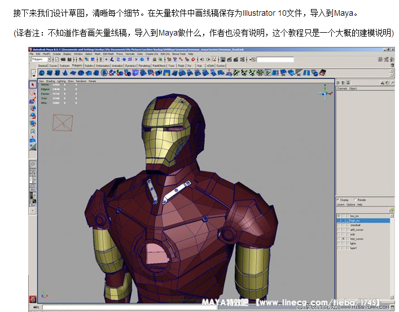Click the purple cube shelf icon
The height and width of the screenshot is (312, 399).
tap(135, 73)
